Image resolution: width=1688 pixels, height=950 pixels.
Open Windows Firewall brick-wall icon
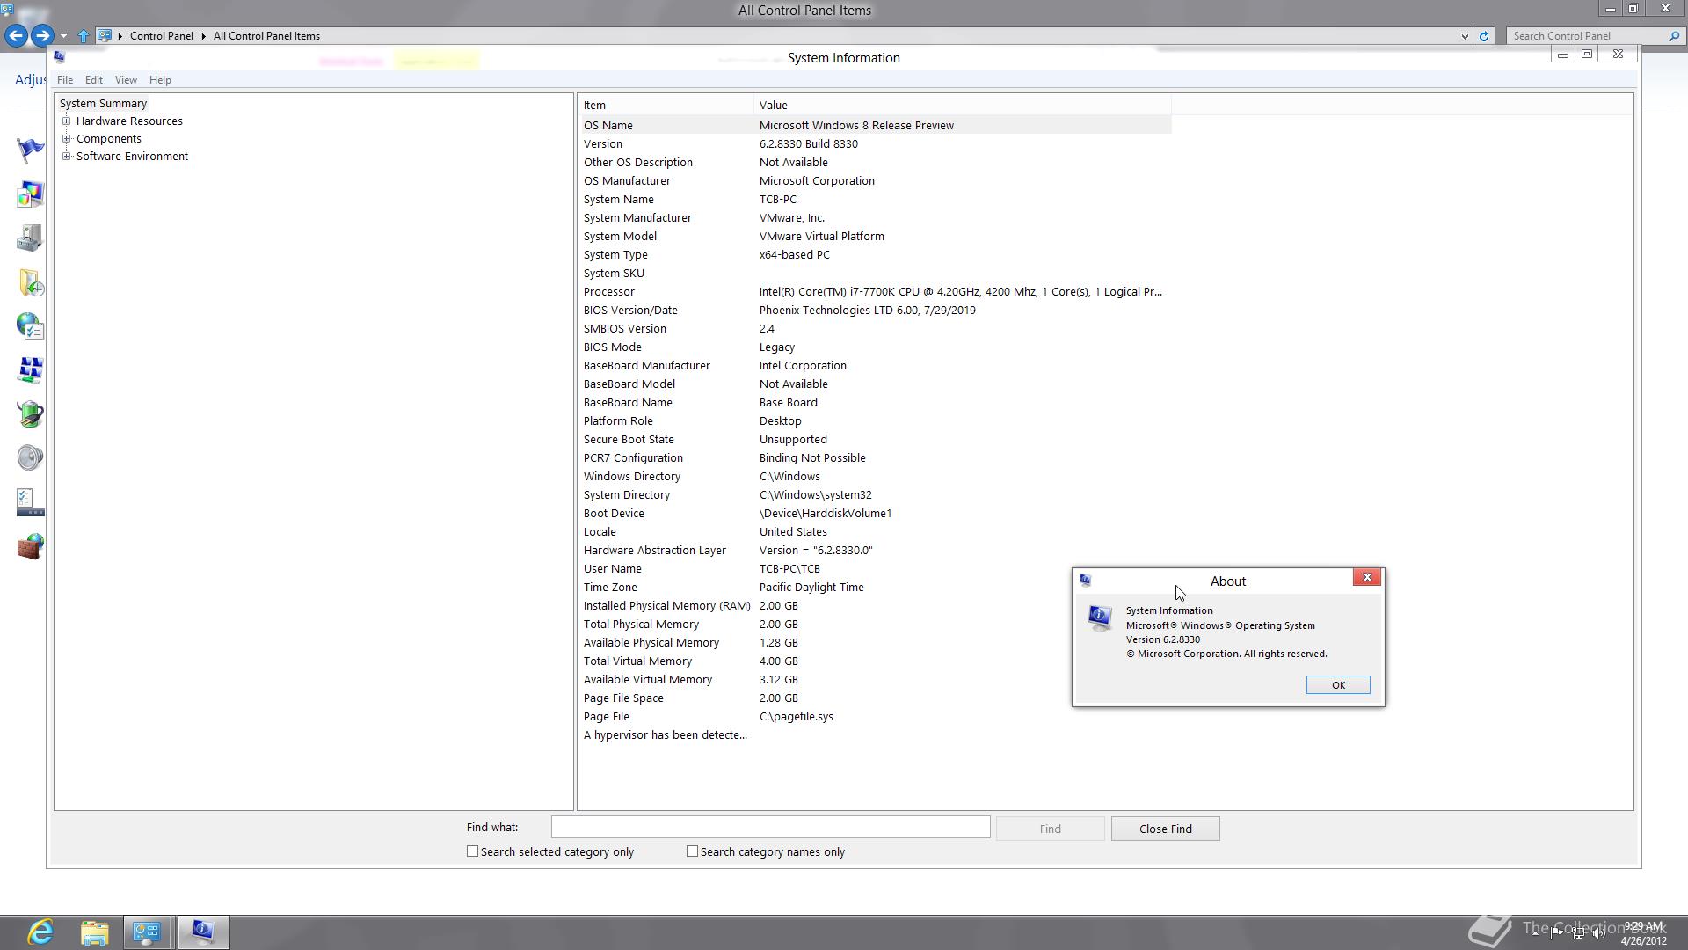pyautogui.click(x=30, y=546)
